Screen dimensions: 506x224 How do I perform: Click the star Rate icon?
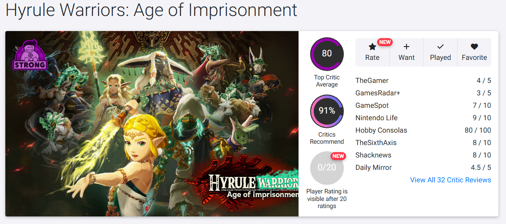click(x=372, y=47)
